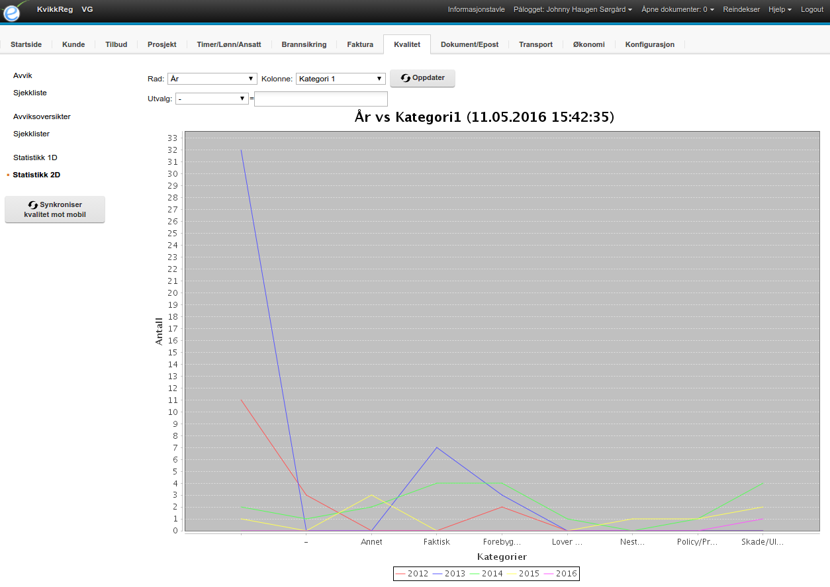Click the Lover ... category axis label
This screenshot has width=830, height=587.
pyautogui.click(x=567, y=541)
